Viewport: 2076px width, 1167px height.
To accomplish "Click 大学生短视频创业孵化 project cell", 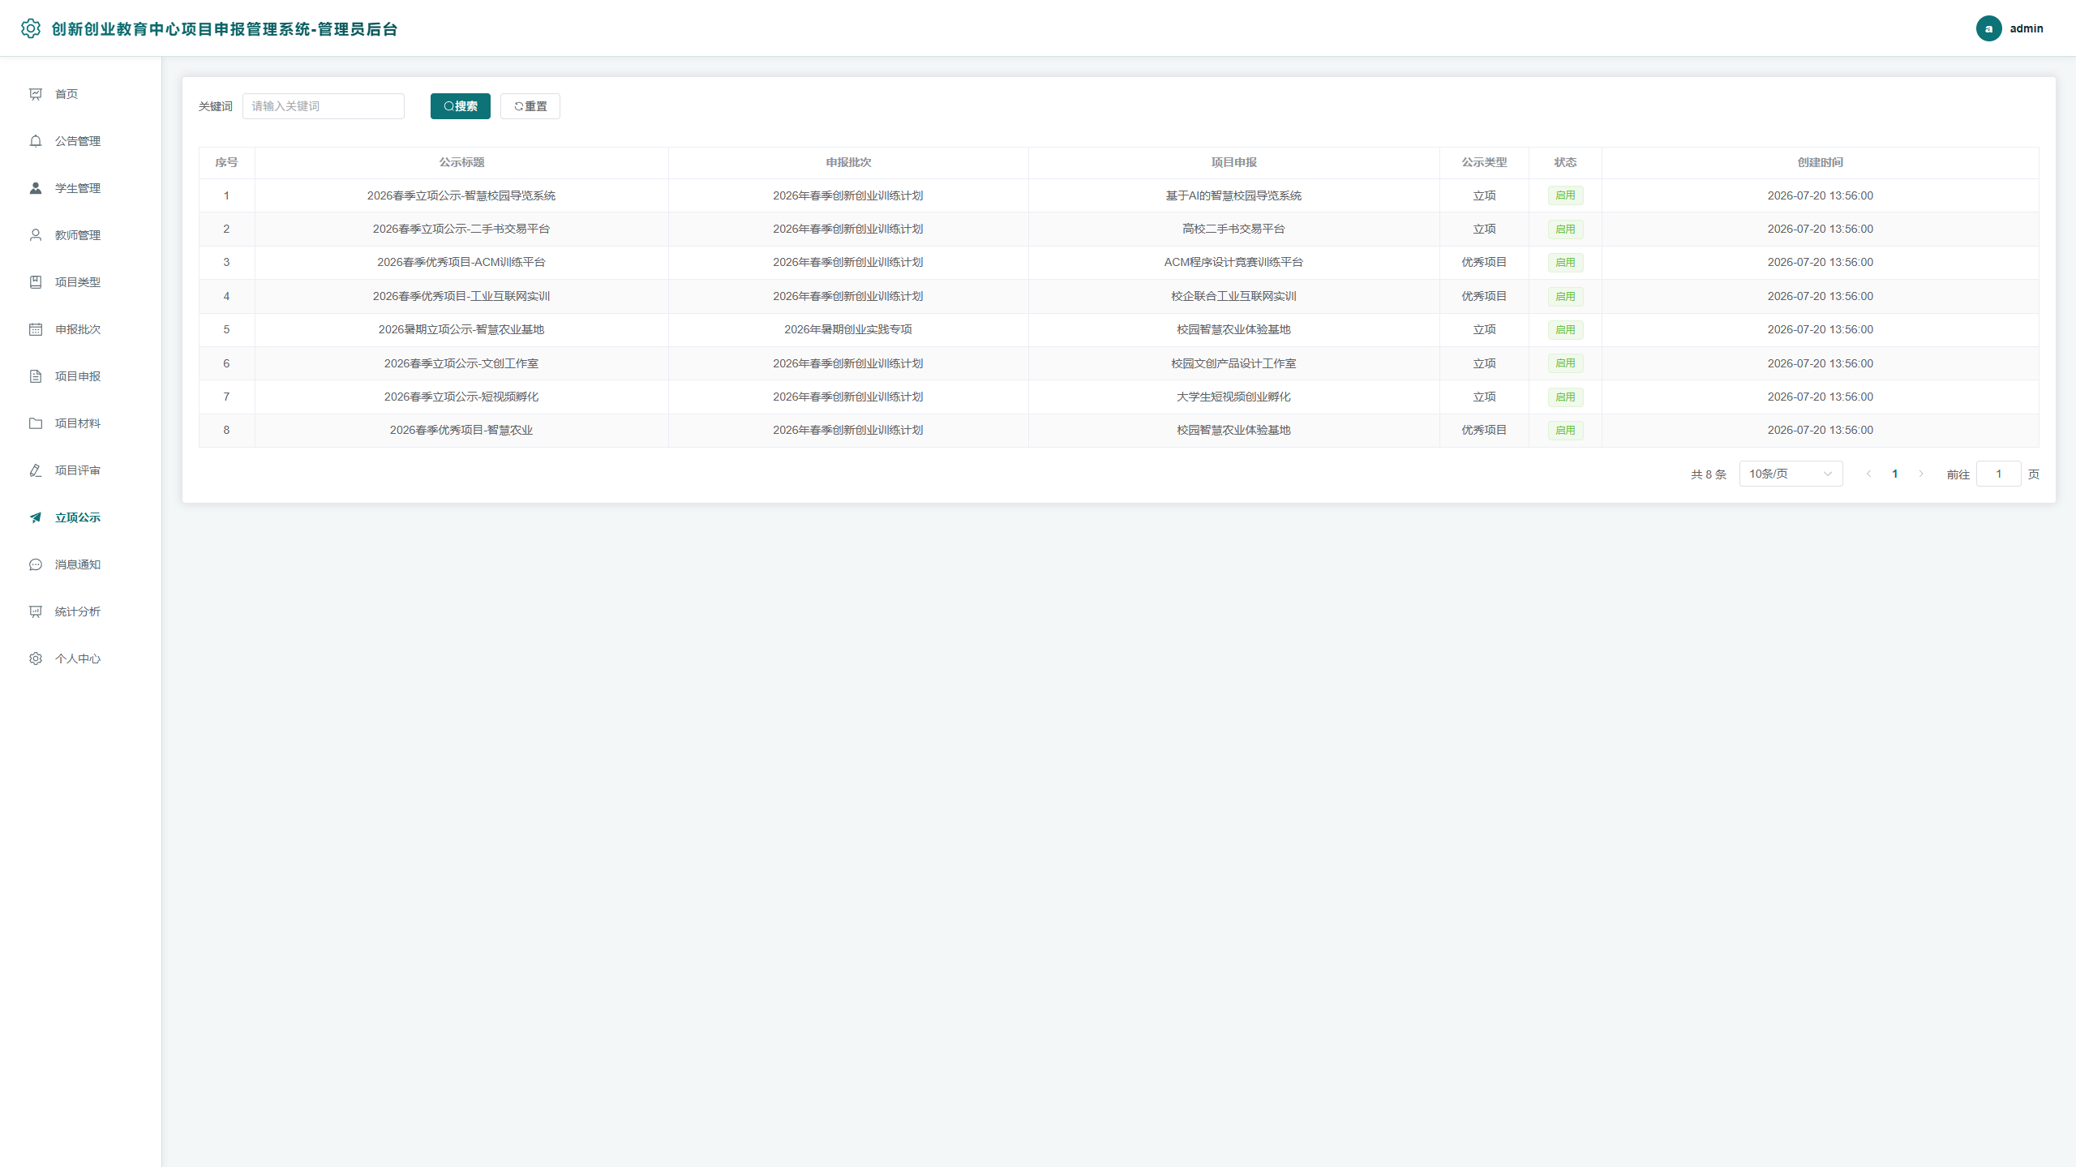I will click(1233, 397).
